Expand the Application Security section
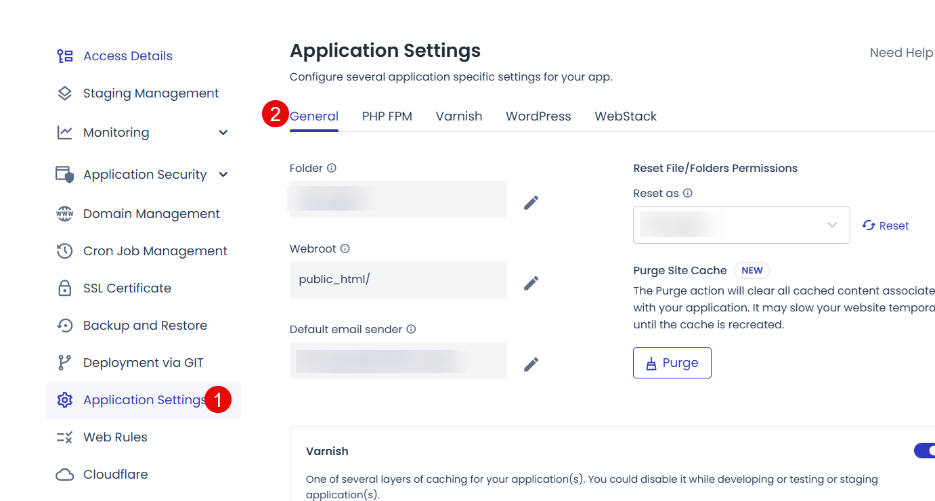Image resolution: width=935 pixels, height=501 pixels. (x=223, y=175)
